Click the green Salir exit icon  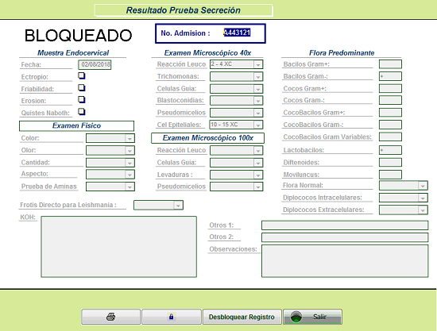[x=296, y=317]
